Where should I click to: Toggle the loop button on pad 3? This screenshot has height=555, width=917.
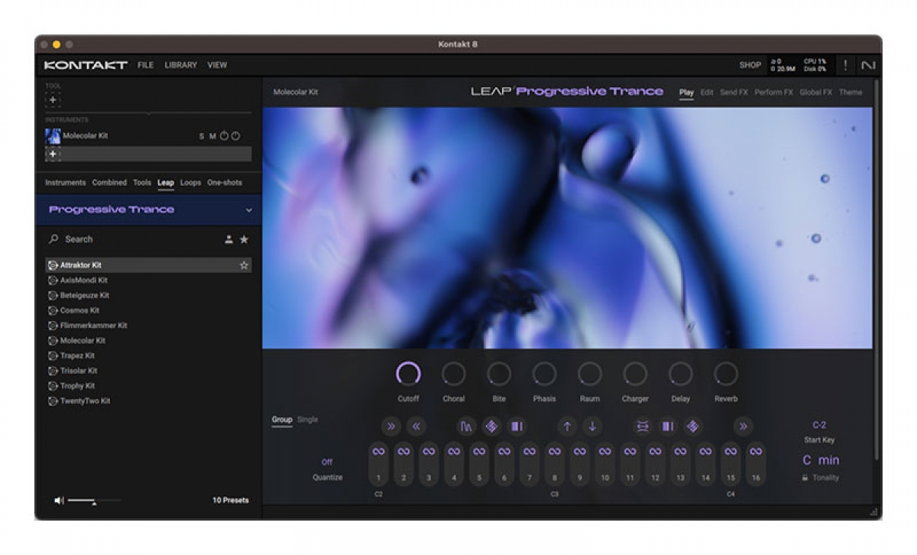click(429, 452)
